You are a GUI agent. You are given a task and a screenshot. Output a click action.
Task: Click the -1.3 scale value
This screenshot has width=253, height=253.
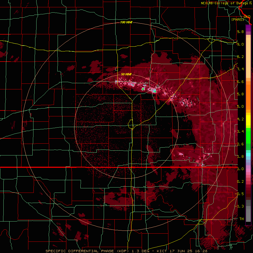pos(239,206)
